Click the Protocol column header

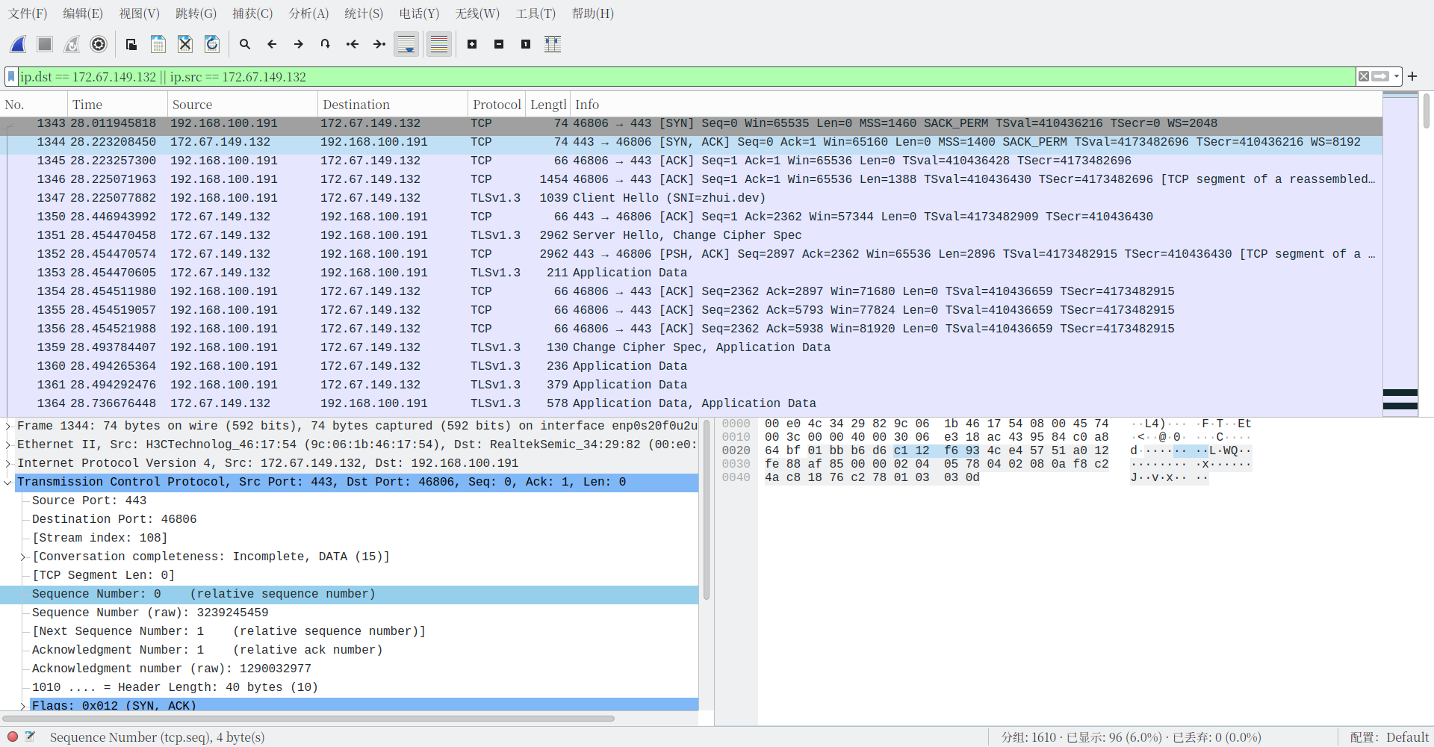pos(497,105)
